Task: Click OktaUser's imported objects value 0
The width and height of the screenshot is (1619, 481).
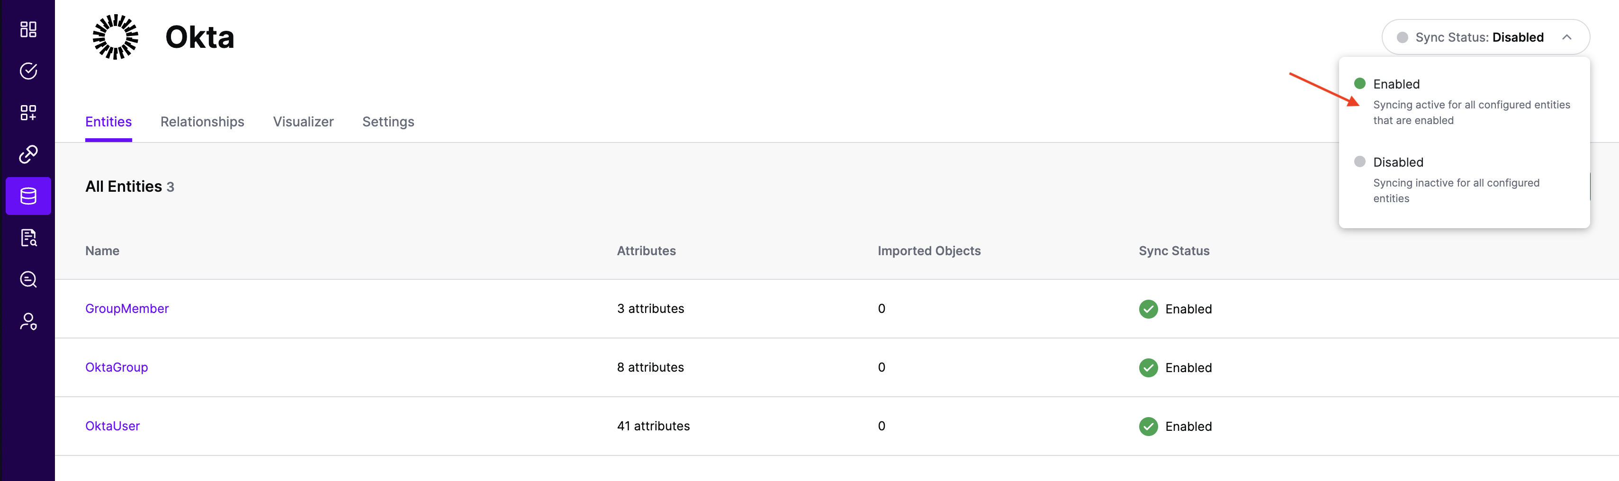Action: coord(881,426)
